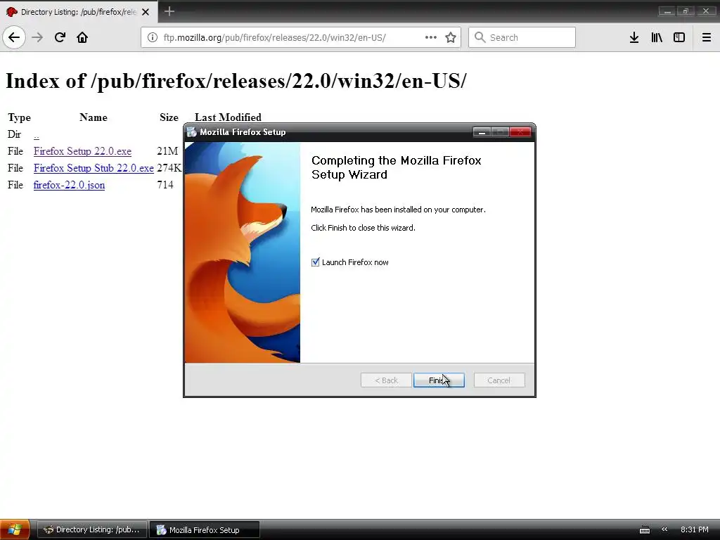Image resolution: width=720 pixels, height=540 pixels.
Task: Click the magnifier icon in Search box
Action: [x=480, y=37]
